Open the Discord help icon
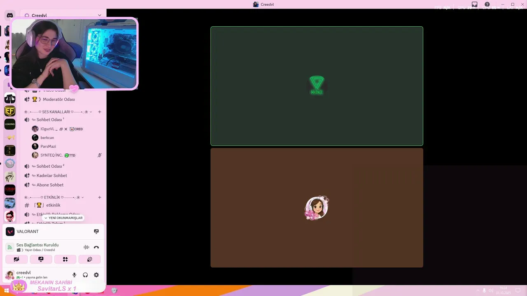This screenshot has width=527, height=296. [x=487, y=5]
